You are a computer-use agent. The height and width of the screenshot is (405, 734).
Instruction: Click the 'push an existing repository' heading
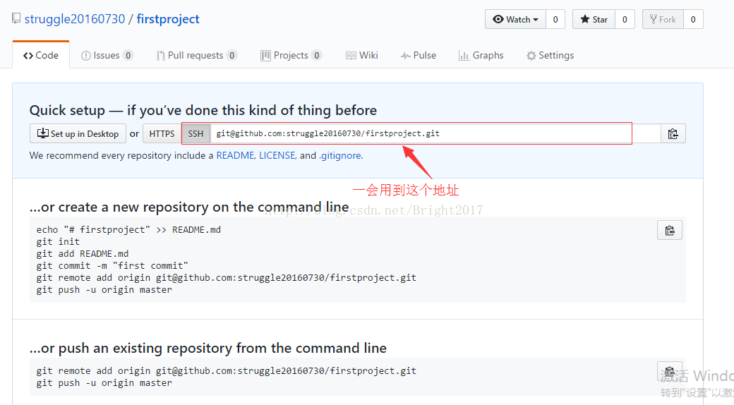[207, 349]
